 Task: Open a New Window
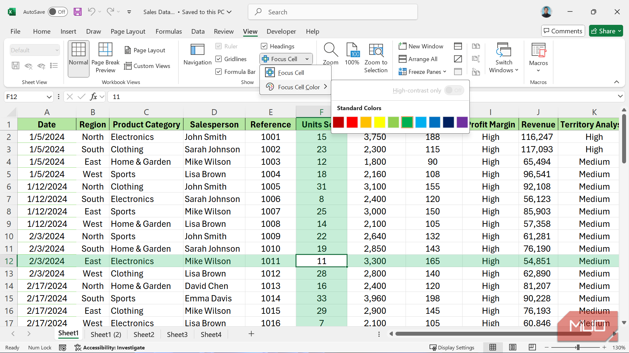point(421,46)
